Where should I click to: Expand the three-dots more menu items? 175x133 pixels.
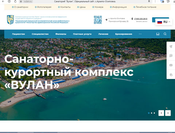click(x=140, y=34)
